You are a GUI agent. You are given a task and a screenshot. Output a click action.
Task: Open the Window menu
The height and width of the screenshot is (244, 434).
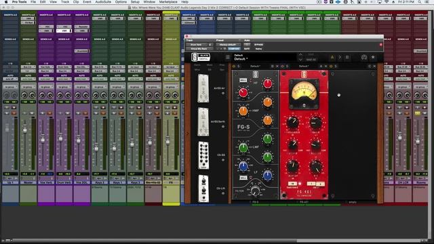coord(149,1)
